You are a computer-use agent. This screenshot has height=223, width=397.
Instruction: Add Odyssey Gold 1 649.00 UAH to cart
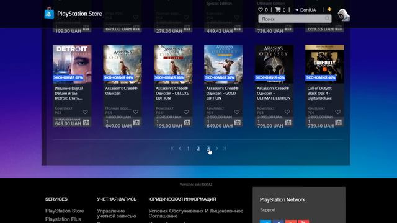click(237, 123)
